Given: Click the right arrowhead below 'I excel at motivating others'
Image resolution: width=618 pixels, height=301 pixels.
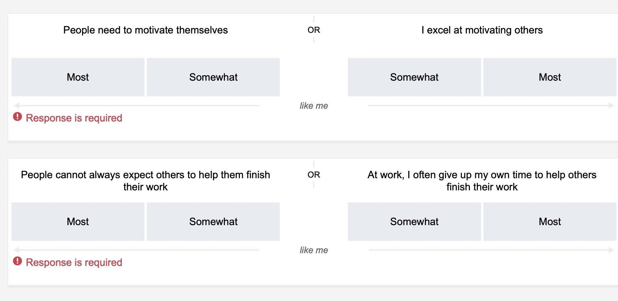Looking at the screenshot, I should tap(611, 105).
